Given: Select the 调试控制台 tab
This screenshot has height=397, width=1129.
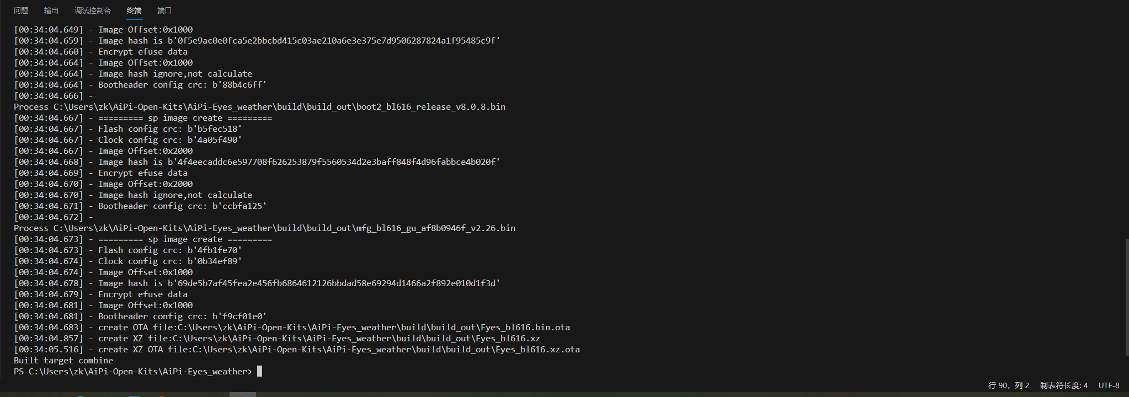Looking at the screenshot, I should click(x=93, y=10).
